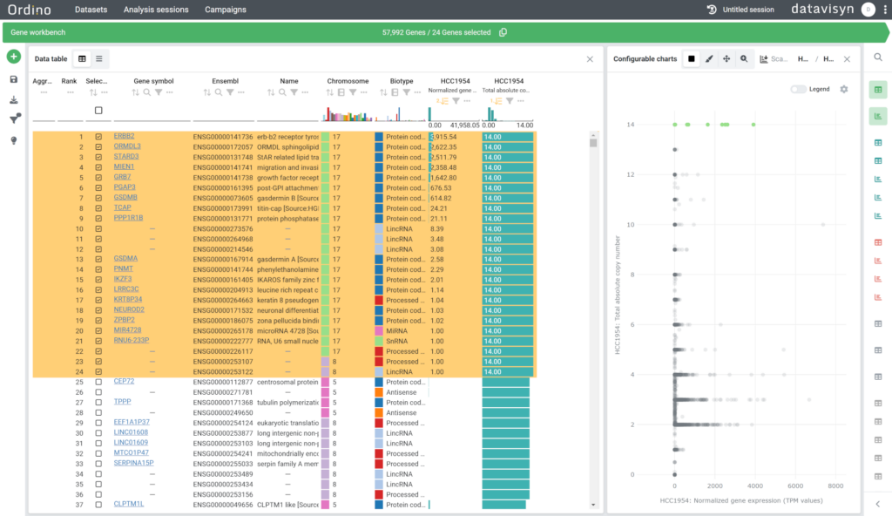The width and height of the screenshot is (892, 516).
Task: Click the green add view plus button
Action: coord(14,57)
